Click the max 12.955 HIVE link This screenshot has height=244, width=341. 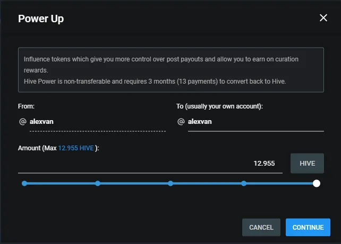(x=76, y=148)
